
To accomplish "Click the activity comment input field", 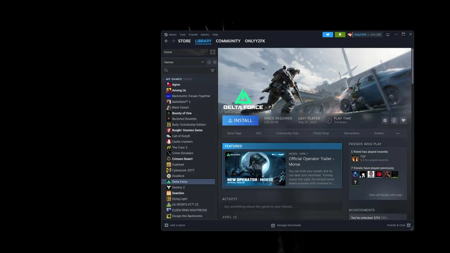I will coord(282,207).
